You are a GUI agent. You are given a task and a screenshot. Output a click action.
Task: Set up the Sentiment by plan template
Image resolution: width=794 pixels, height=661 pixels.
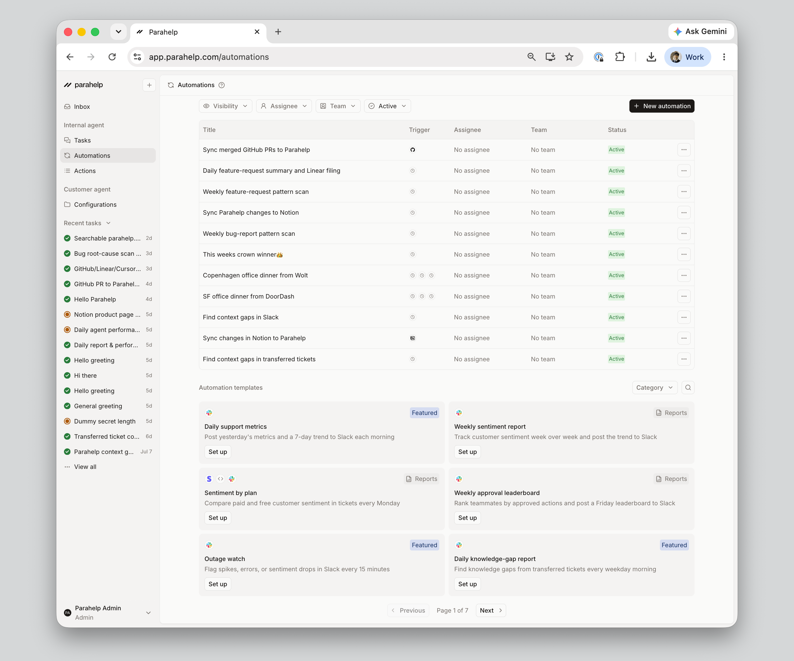pyautogui.click(x=217, y=518)
